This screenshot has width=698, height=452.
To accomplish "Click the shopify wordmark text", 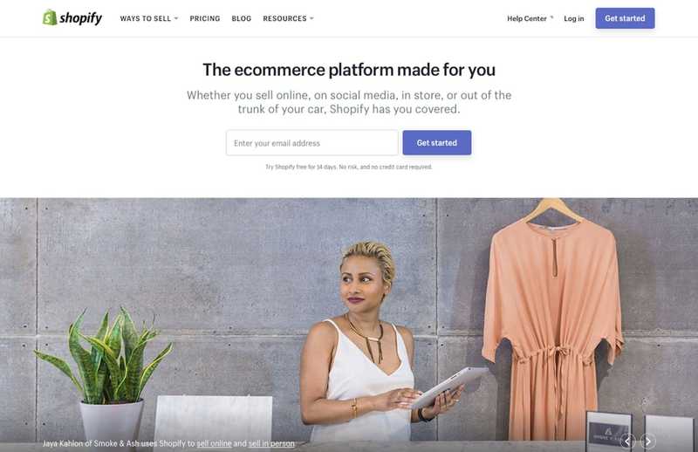I will pyautogui.click(x=80, y=18).
